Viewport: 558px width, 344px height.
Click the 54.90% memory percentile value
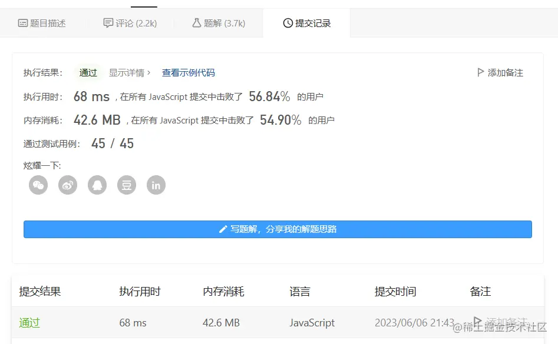pyautogui.click(x=280, y=120)
